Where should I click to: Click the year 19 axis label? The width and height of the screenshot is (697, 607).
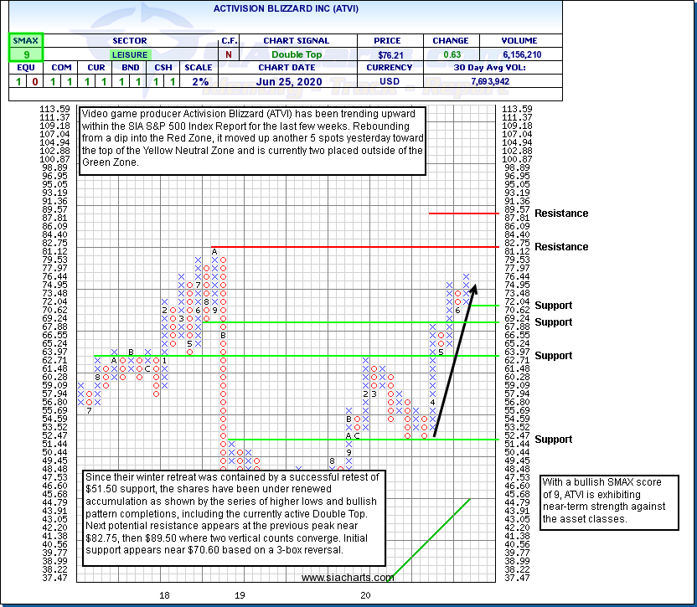[240, 595]
